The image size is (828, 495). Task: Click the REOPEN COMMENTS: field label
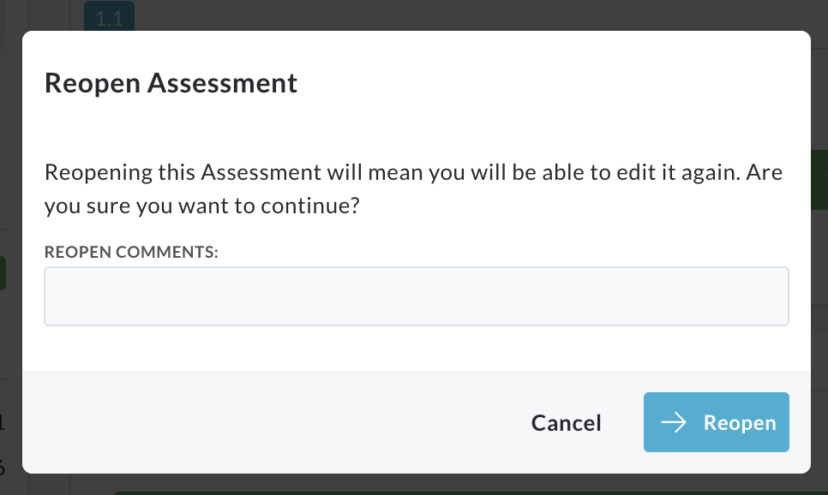(131, 253)
